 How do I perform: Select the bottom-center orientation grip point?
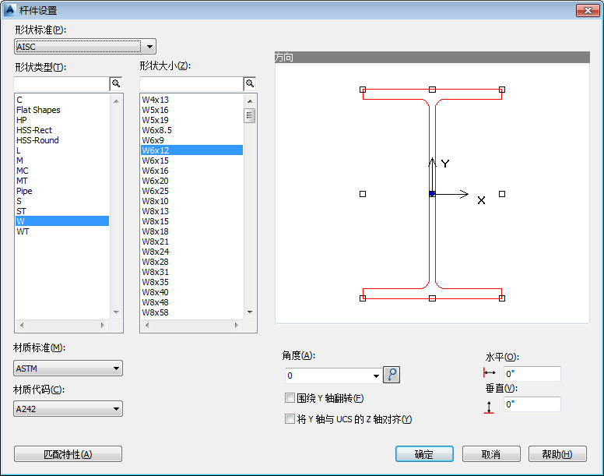(432, 298)
